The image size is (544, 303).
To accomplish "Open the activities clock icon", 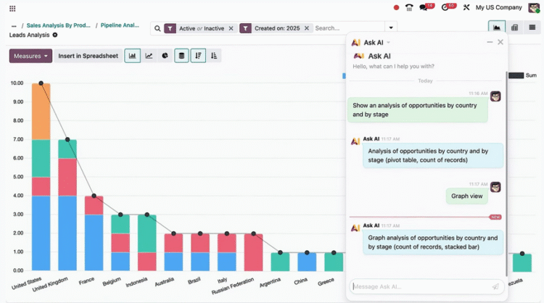I will [445, 8].
